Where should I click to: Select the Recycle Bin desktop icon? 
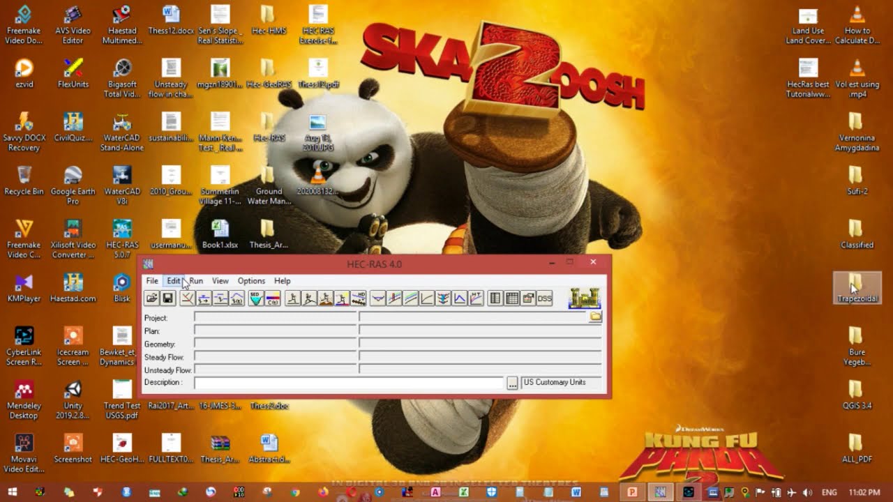point(24,181)
